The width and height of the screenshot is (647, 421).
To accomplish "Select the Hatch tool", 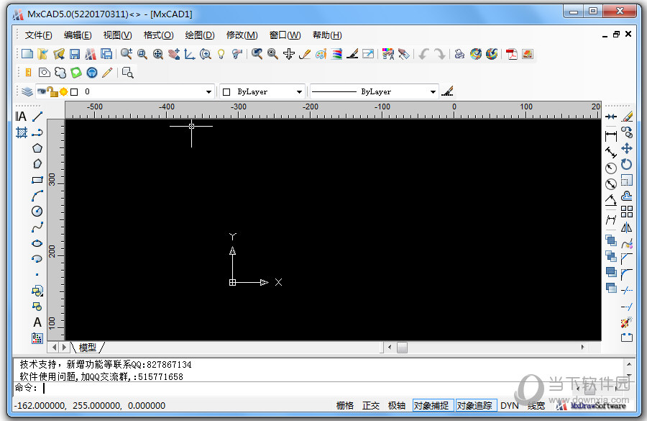I will (x=22, y=132).
